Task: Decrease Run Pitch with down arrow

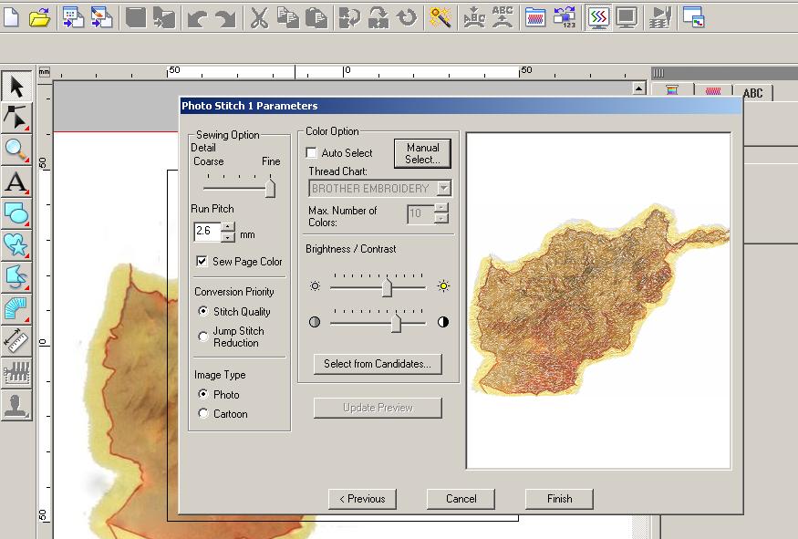Action: [x=228, y=237]
